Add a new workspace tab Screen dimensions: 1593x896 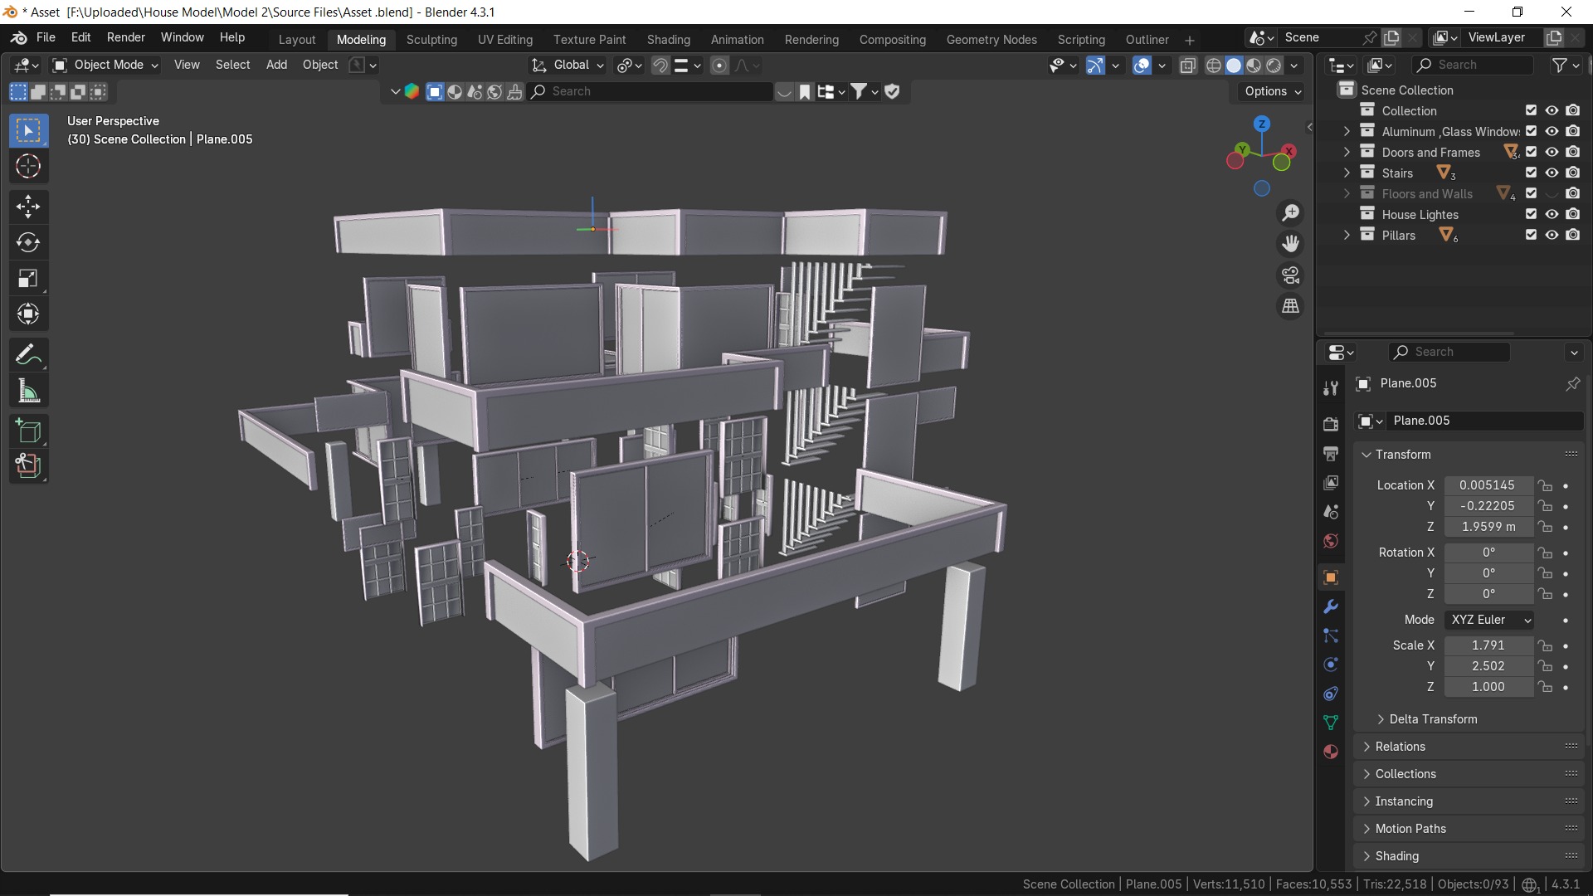tap(1189, 40)
